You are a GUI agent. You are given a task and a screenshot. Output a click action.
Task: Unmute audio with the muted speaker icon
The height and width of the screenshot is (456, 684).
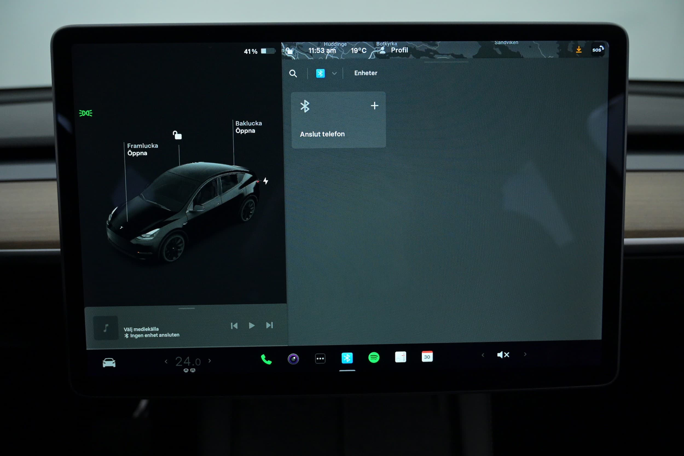pos(503,355)
